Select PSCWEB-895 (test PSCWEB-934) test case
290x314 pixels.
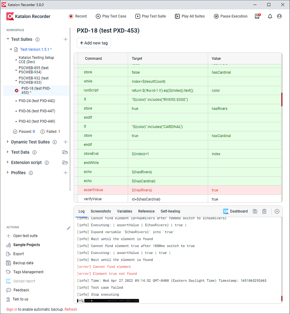[x=33, y=70]
